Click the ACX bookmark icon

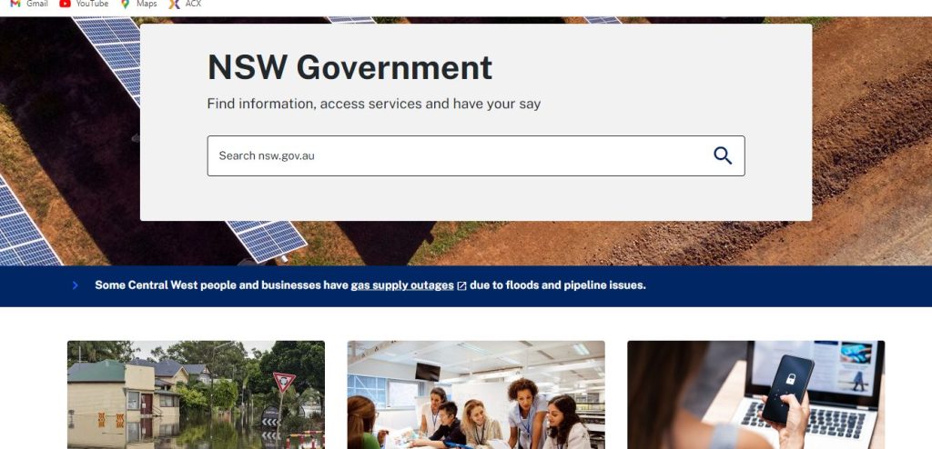coord(174,4)
